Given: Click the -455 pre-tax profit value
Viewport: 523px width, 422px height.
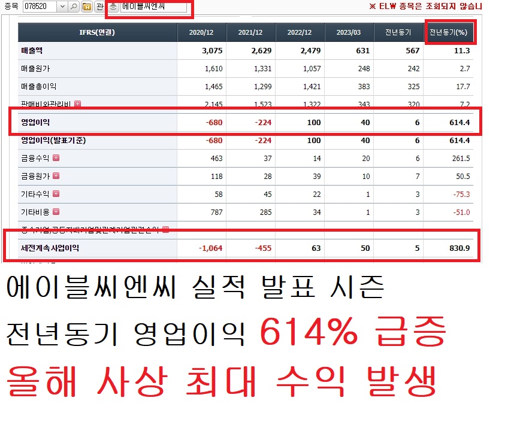Looking at the screenshot, I should tap(263, 248).
